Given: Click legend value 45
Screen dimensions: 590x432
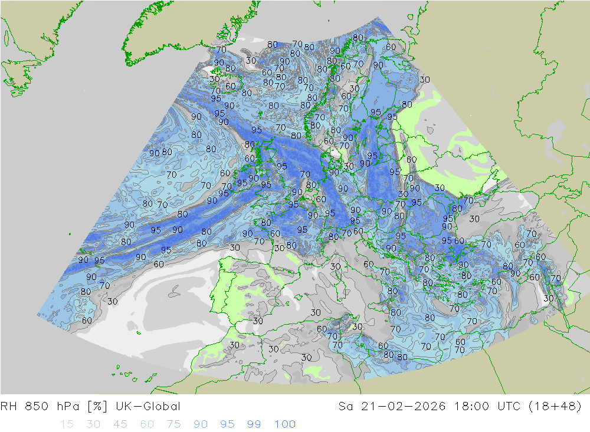Looking at the screenshot, I should coord(120,424).
